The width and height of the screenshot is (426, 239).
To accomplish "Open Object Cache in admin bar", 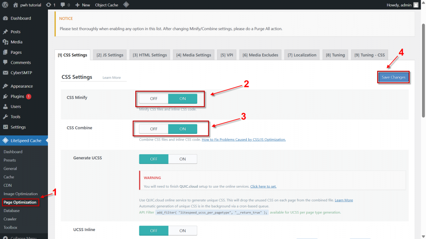I will pyautogui.click(x=107, y=5).
